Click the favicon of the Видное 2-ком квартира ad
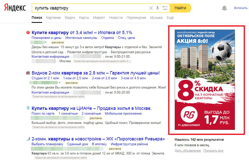This screenshot has width=249, height=163. [x=28, y=73]
